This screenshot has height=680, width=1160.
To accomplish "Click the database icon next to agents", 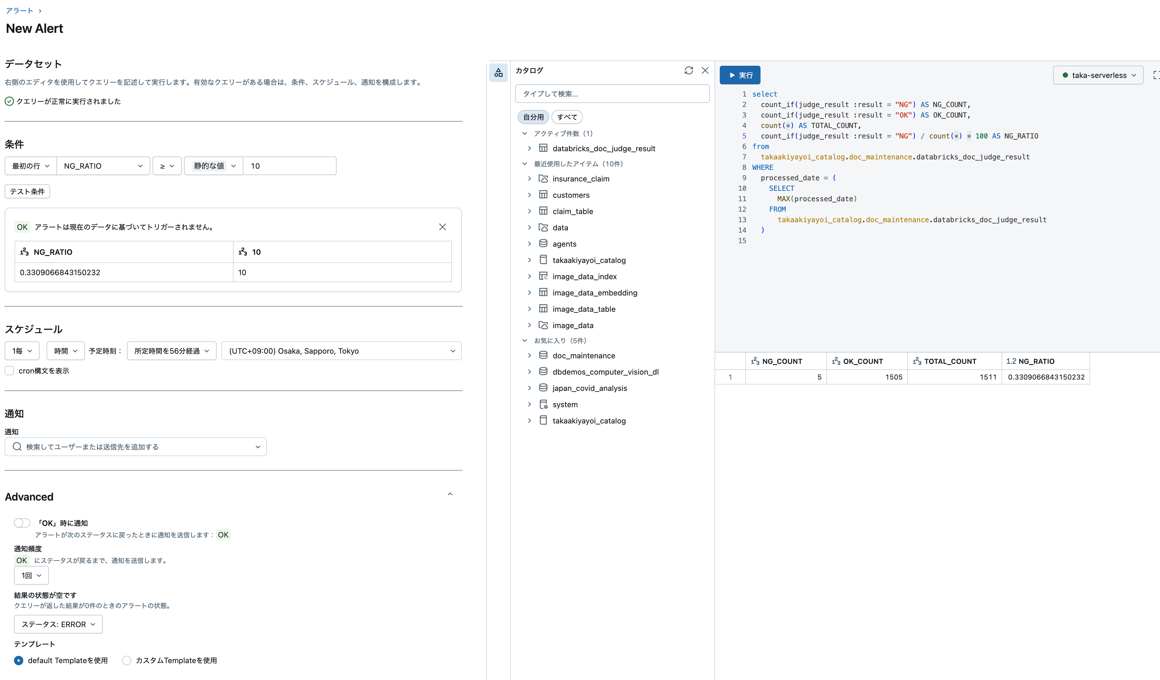I will pyautogui.click(x=543, y=244).
